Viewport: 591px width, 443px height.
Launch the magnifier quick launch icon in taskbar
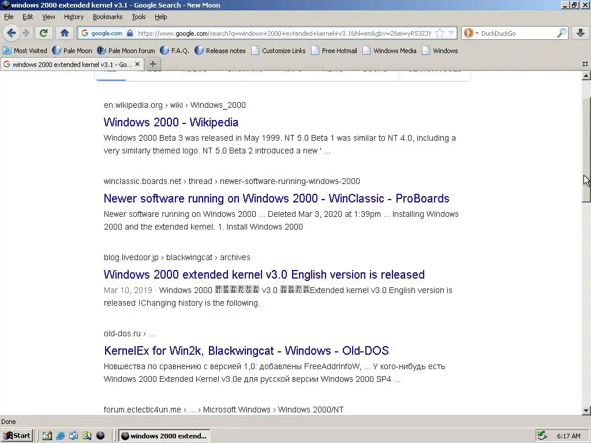click(x=87, y=436)
